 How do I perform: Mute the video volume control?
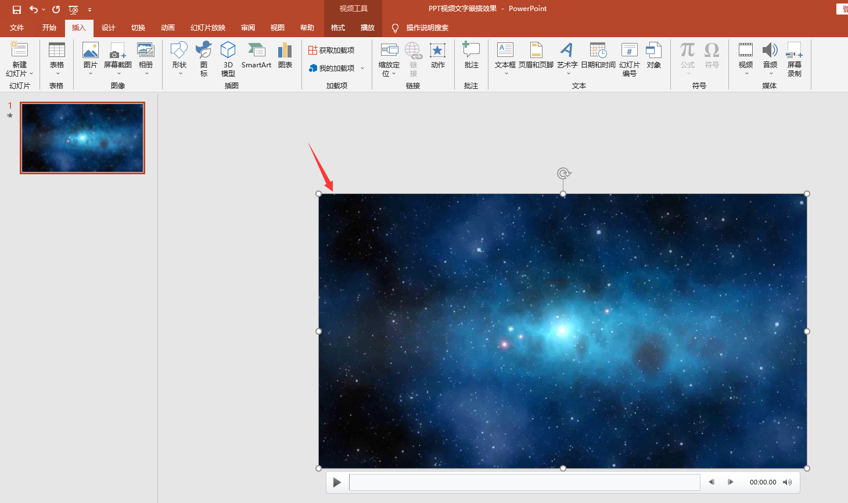click(x=787, y=482)
